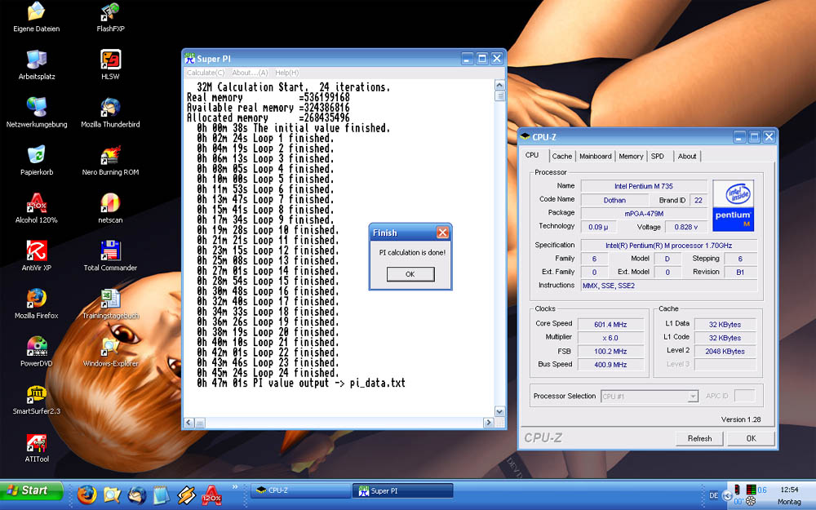Viewport: 816px width, 510px height.
Task: Open the Eigene Dateien desktop folder icon
Action: click(37, 16)
